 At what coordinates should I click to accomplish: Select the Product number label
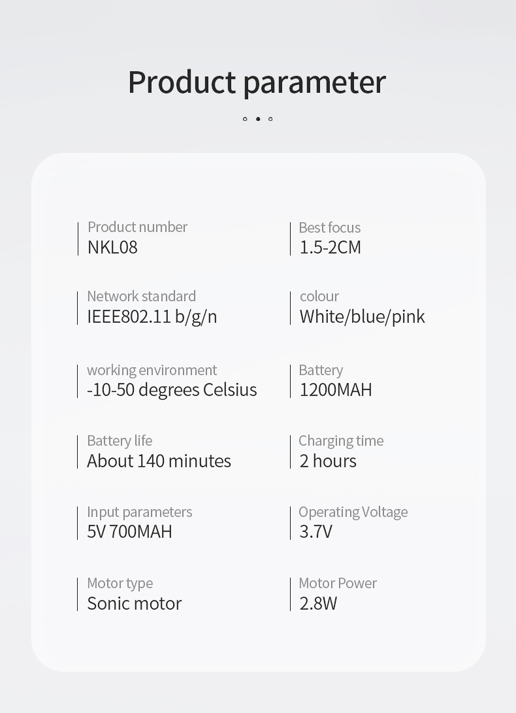137,227
